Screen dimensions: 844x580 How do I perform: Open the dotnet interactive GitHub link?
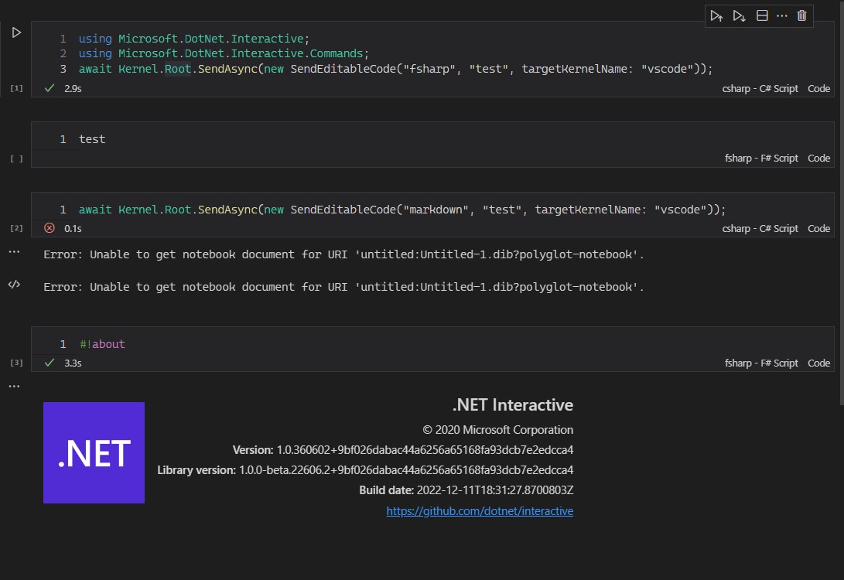pos(480,510)
